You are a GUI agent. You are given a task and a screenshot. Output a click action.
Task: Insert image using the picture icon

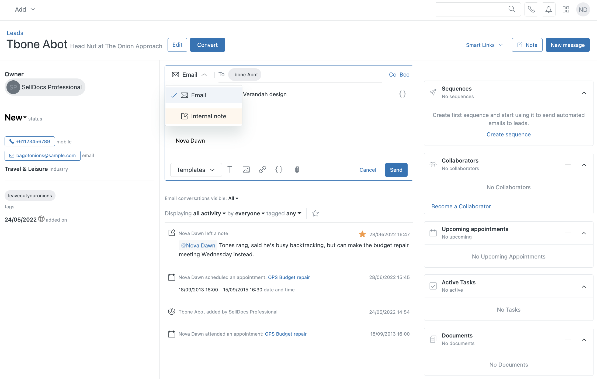coord(246,170)
